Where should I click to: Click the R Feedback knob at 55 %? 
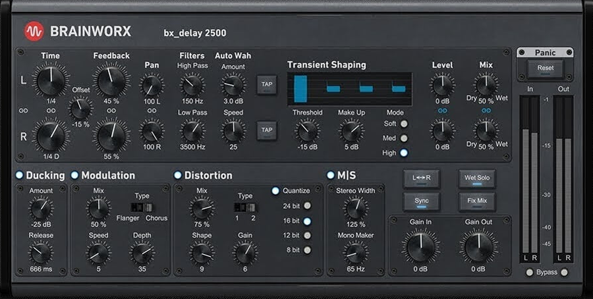[x=111, y=136]
